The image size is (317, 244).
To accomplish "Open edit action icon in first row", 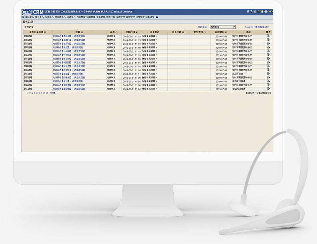I will (x=269, y=36).
